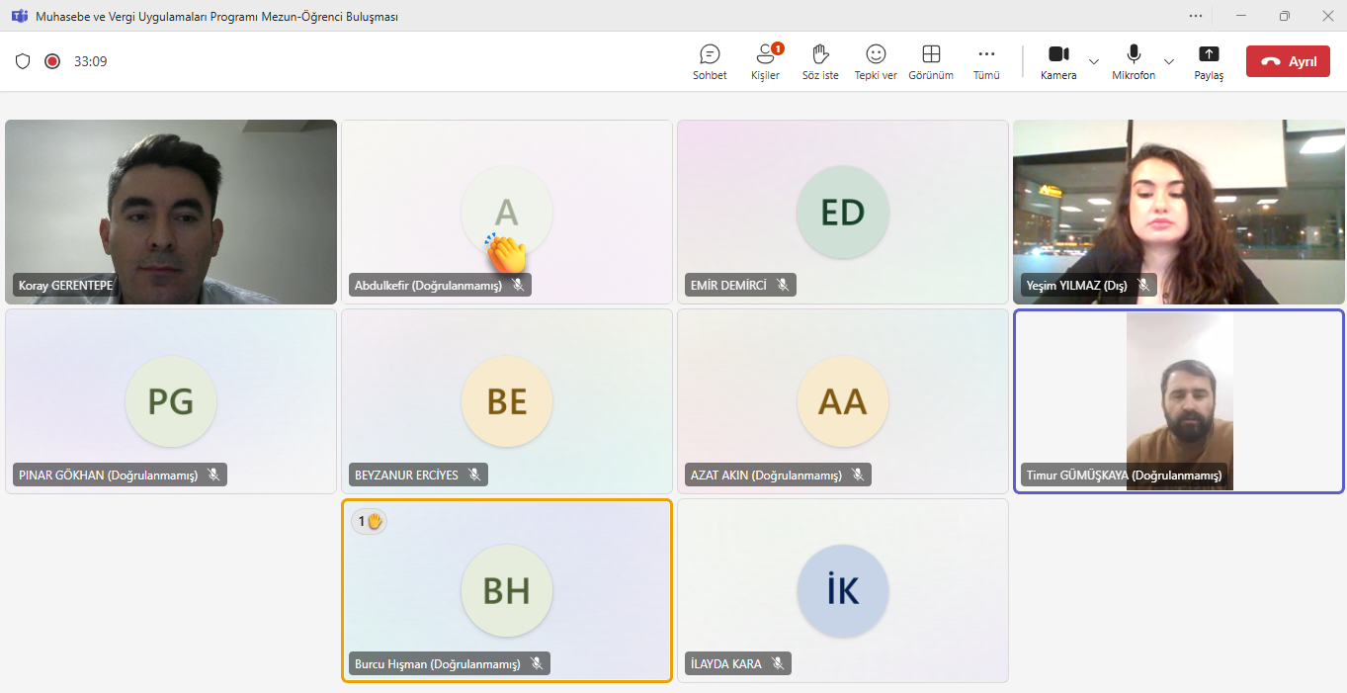The height and width of the screenshot is (693, 1347).
Task: Click the BEYZANUR ERCİYES name label
Action: [406, 476]
